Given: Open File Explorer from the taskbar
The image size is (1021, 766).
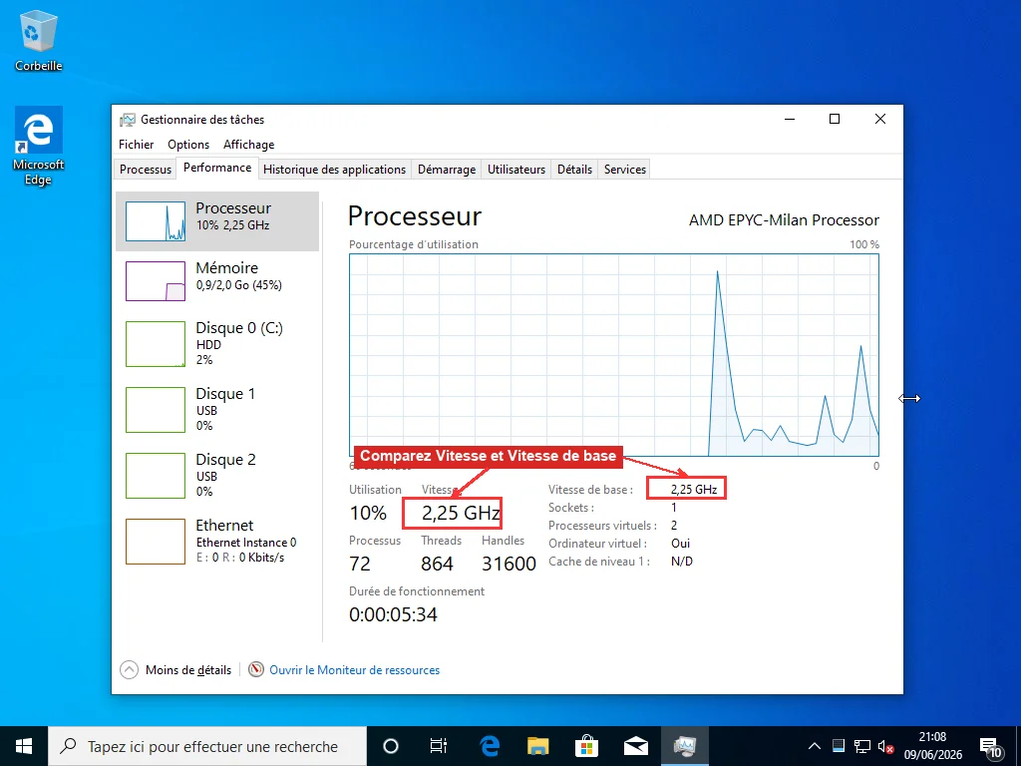Looking at the screenshot, I should tap(537, 746).
